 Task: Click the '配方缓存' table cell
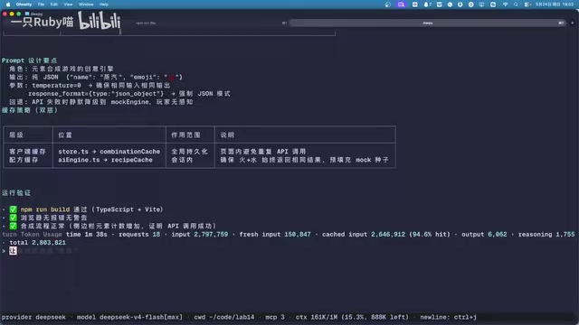coord(24,160)
